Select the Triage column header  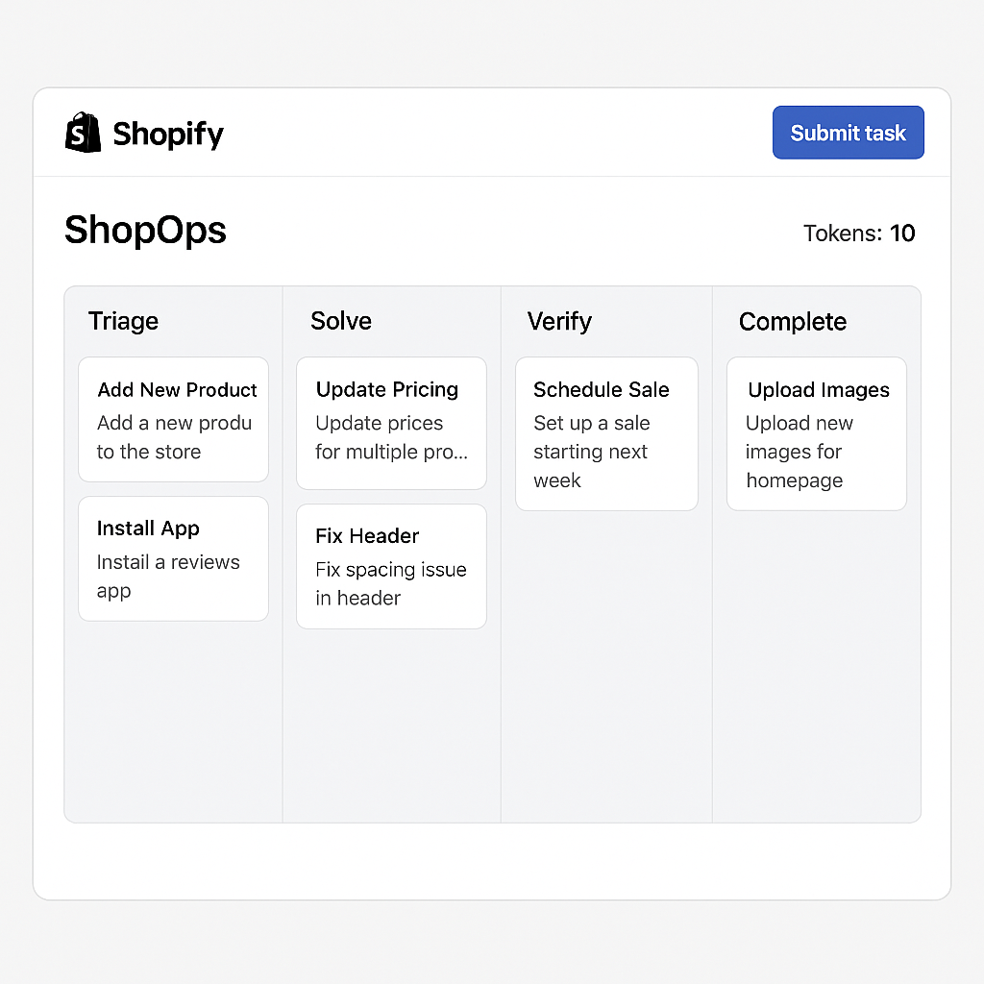pos(123,321)
